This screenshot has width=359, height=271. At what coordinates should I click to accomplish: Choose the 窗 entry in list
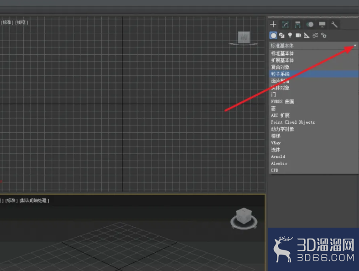[314, 108]
